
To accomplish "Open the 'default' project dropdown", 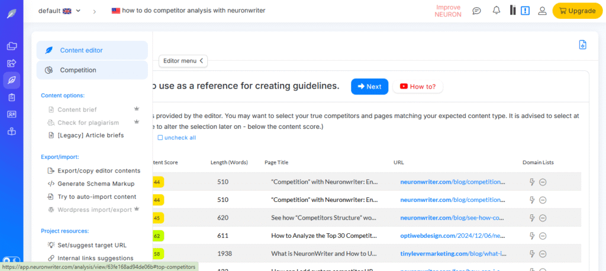I will click(60, 11).
